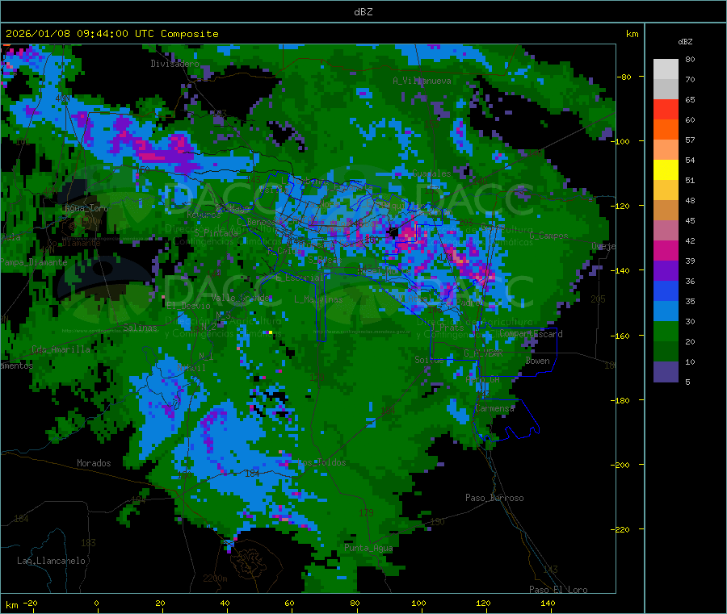Click the Salinas map label
Viewport: 727px width, 614px height.
point(140,328)
